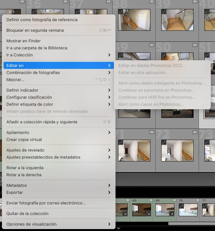This screenshot has height=231, width=215.
Task: Expand the Apilamiento submenu
Action: coord(59,132)
